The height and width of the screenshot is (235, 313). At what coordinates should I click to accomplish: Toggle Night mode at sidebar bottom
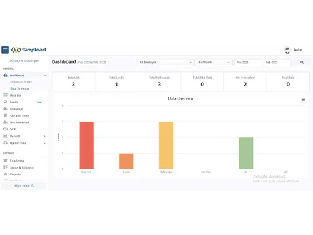24,186
